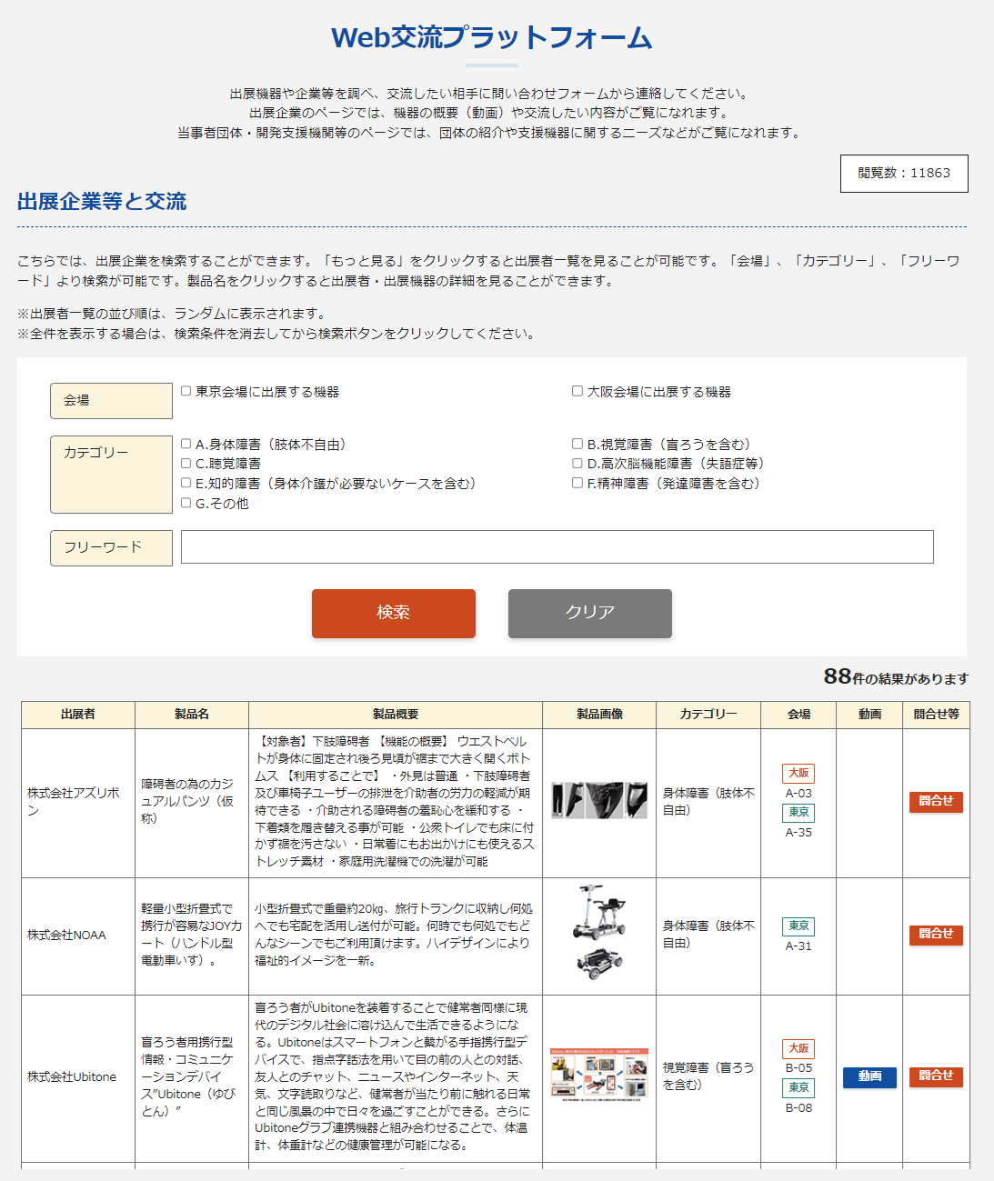Check the 大阪会場に出展する機器 checkbox

coord(576,389)
